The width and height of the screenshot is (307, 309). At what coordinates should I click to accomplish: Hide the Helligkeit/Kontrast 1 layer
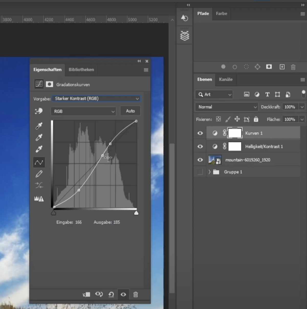200,146
